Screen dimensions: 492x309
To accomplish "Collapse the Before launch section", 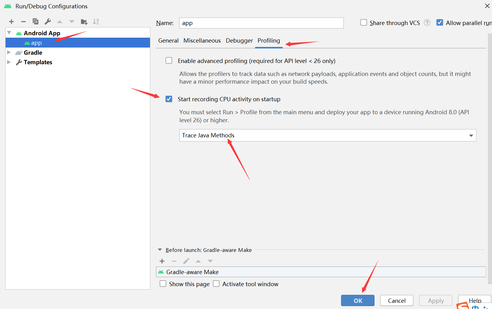I will [x=160, y=250].
